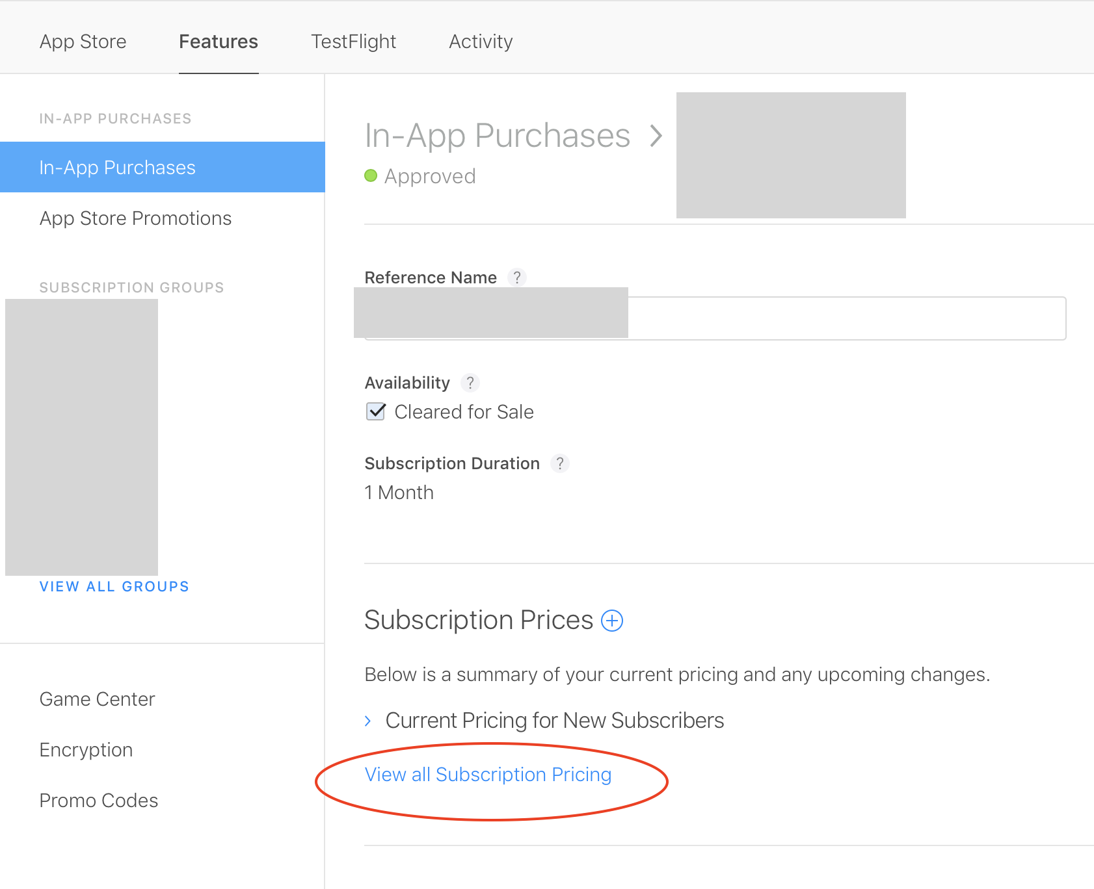Click the Subscription Duration help icon

click(x=559, y=463)
